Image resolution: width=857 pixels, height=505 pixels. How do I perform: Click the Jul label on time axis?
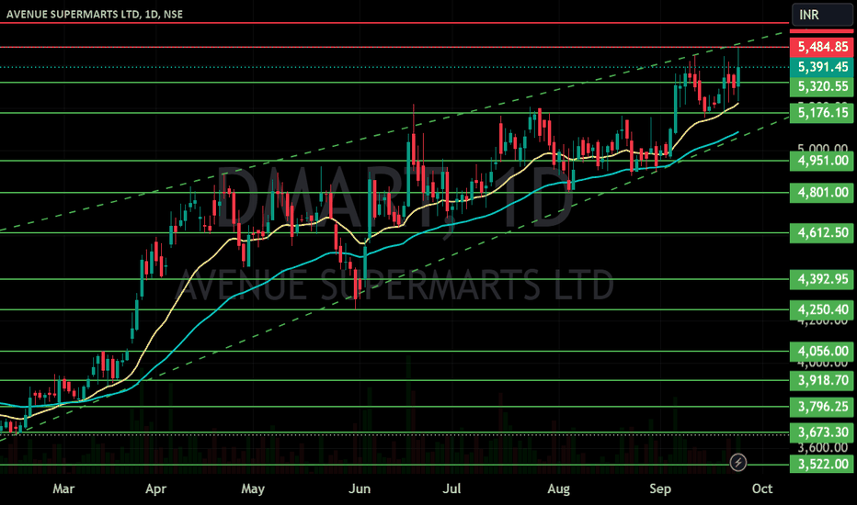coord(451,488)
